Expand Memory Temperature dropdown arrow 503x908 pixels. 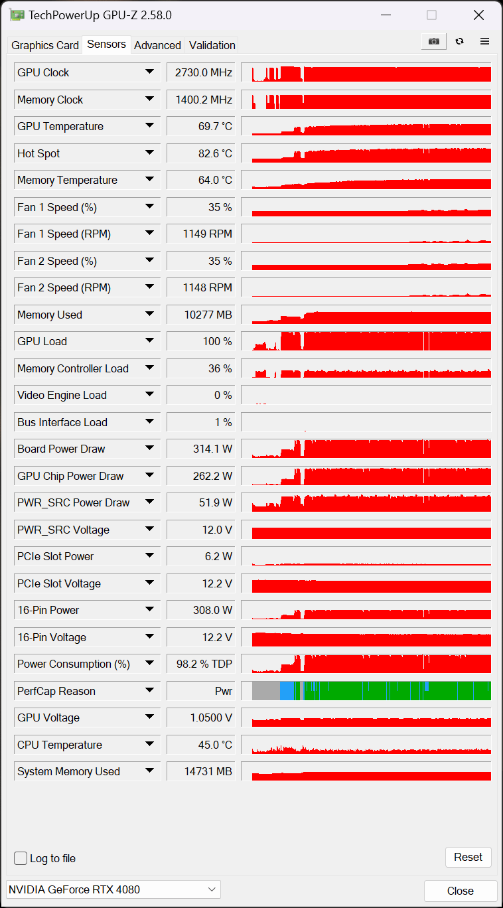[x=149, y=180]
